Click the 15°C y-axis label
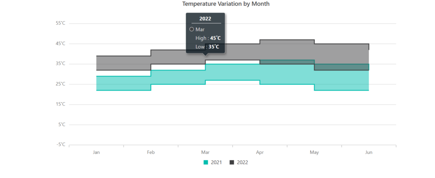The image size is (435, 178). click(60, 104)
